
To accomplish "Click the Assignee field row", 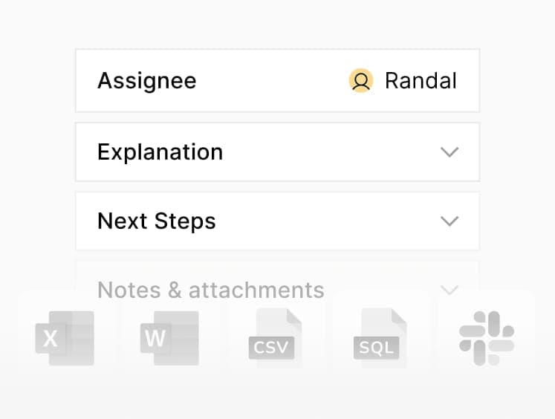I will click(x=278, y=81).
